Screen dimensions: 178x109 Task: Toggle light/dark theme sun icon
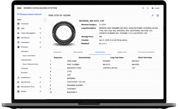pos(143,8)
